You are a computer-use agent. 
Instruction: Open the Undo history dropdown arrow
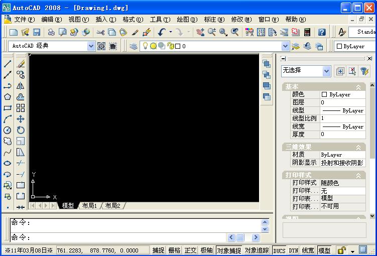click(x=171, y=32)
